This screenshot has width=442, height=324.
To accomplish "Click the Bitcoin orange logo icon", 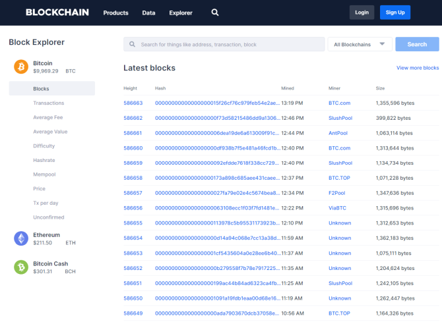I will click(x=21, y=67).
